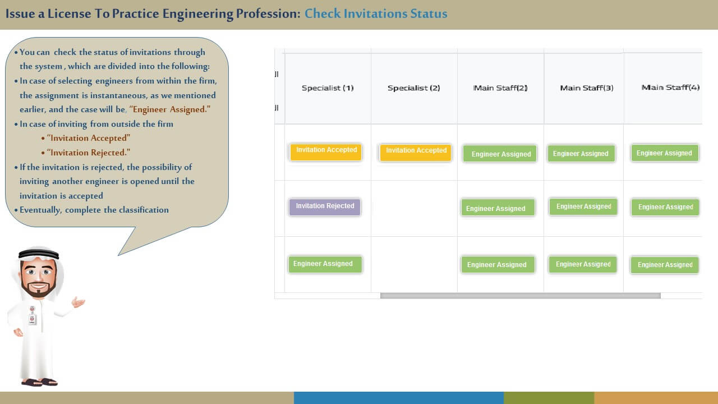Select the Main Staff(2) column header

point(500,88)
